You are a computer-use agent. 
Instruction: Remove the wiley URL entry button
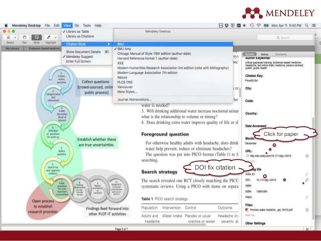307,156
